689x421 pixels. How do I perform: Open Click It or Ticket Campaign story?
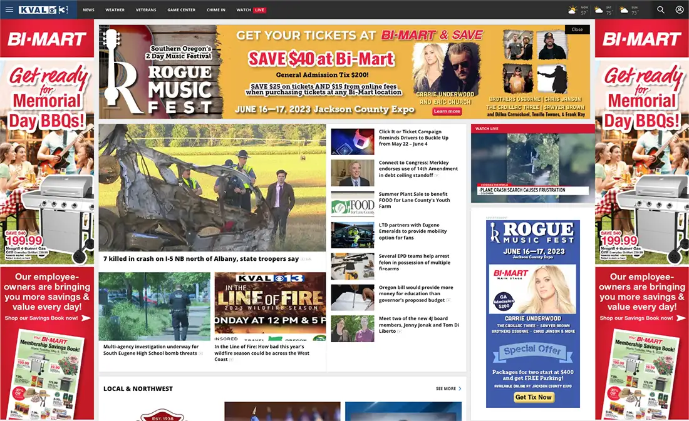[413, 138]
